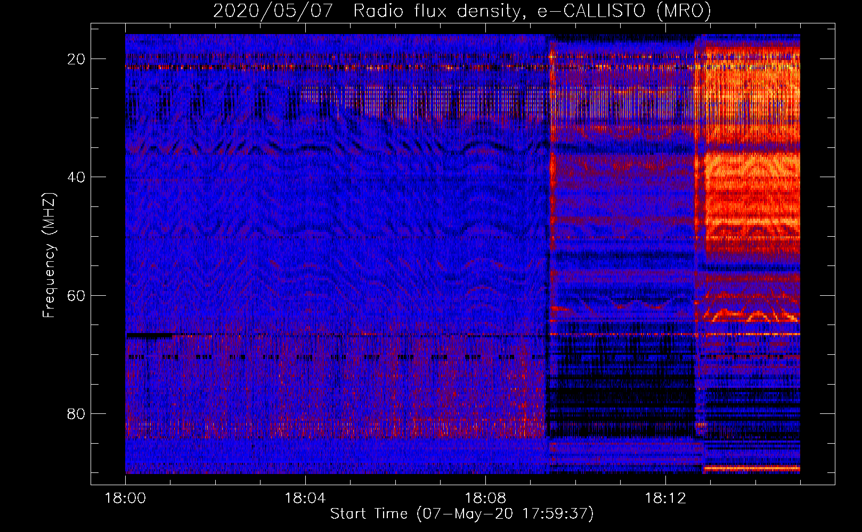
Task: Click the 18:00 time tick label
Action: coord(125,498)
